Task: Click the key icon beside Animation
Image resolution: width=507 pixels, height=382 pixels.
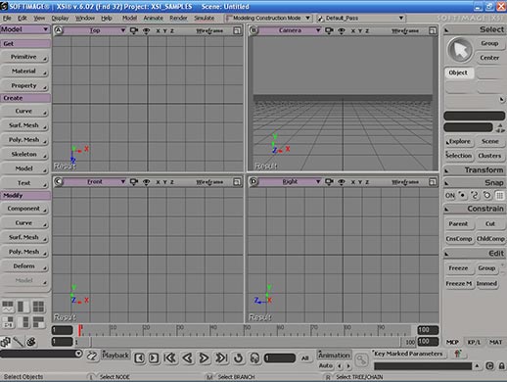Action: coord(361,360)
